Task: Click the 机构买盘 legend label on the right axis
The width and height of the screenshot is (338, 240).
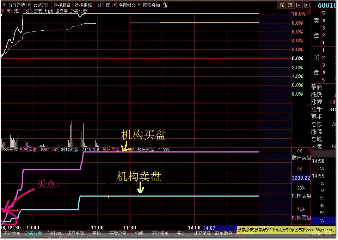Action: click(301, 217)
